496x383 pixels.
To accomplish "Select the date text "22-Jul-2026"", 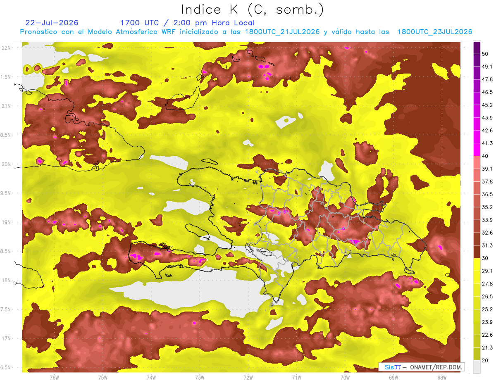I will pos(52,23).
